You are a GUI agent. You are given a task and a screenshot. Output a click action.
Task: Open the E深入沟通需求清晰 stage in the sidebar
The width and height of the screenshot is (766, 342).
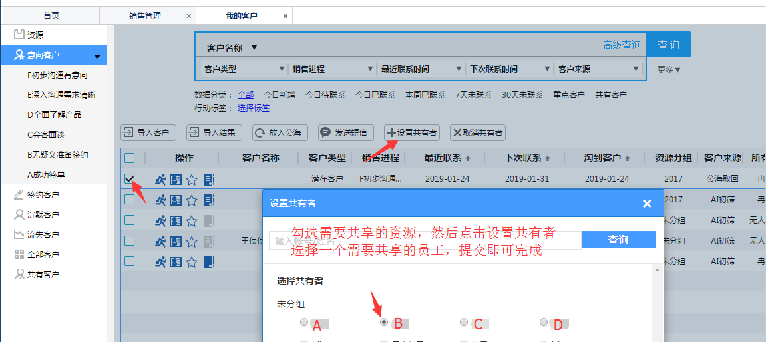(x=61, y=94)
